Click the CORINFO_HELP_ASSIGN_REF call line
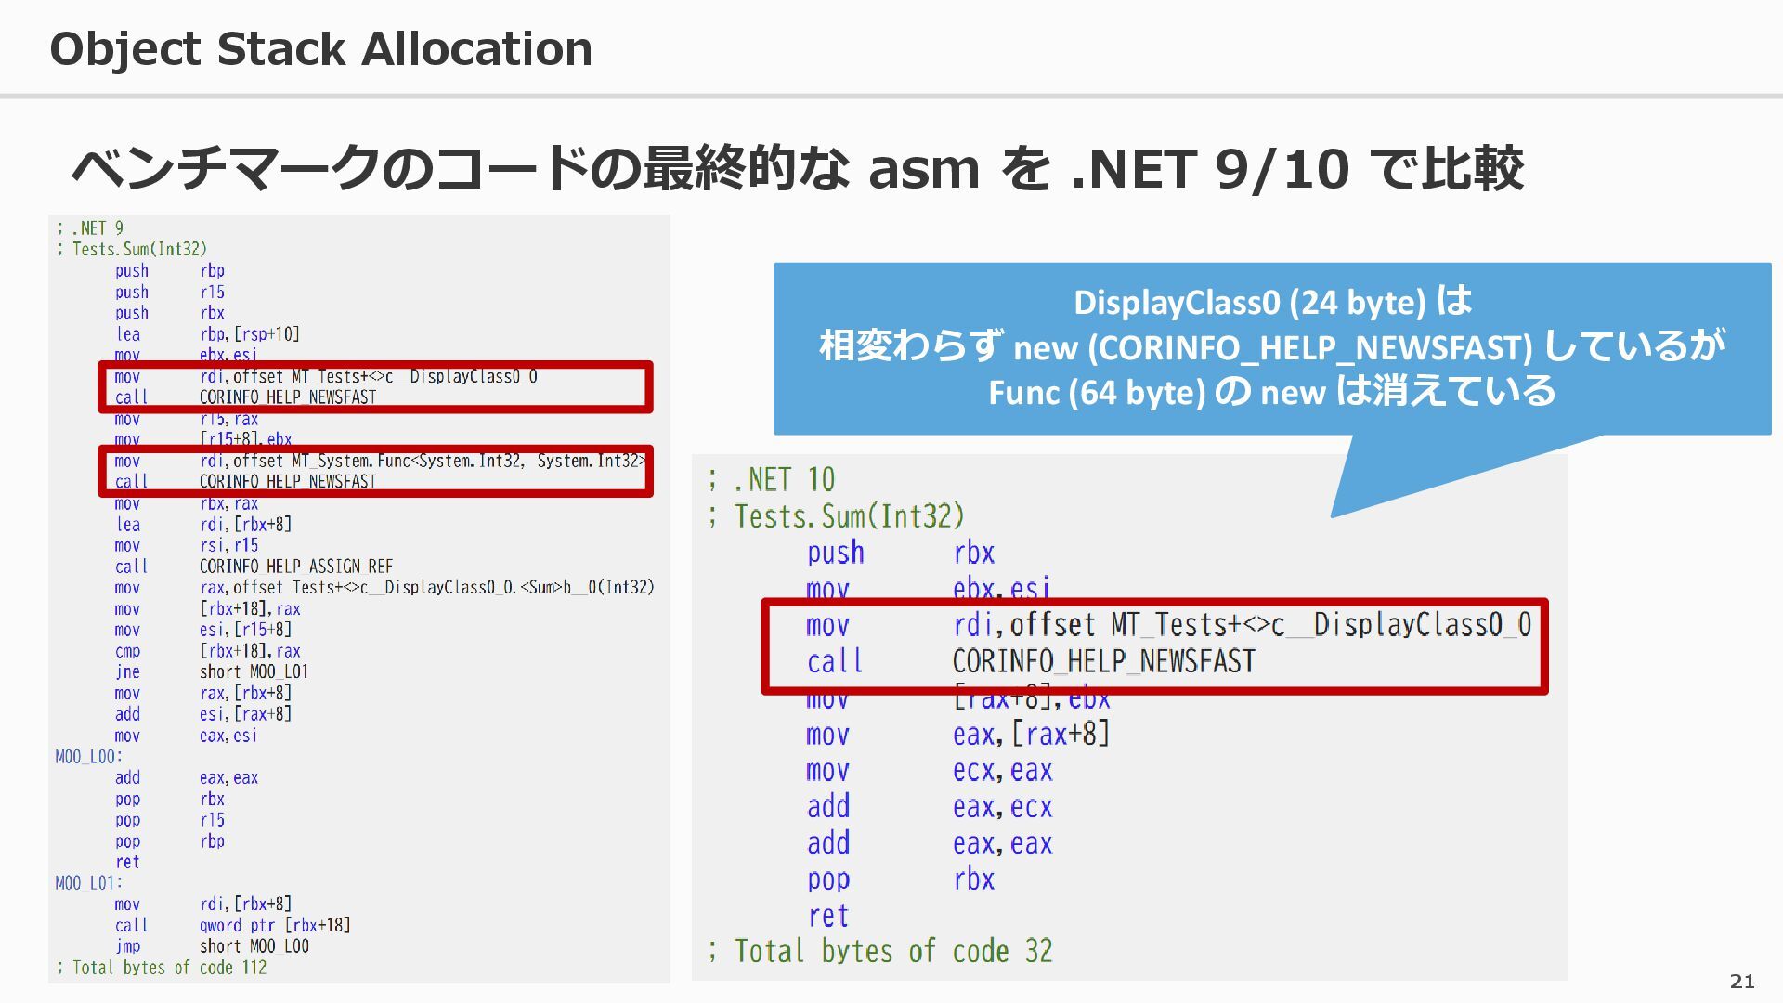Screen dimensions: 1783x1003 click(253, 567)
